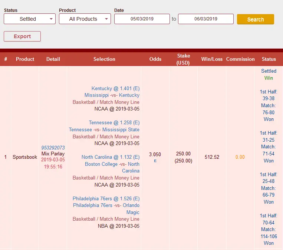
Task: Click the Selection column header
Action: point(104,59)
